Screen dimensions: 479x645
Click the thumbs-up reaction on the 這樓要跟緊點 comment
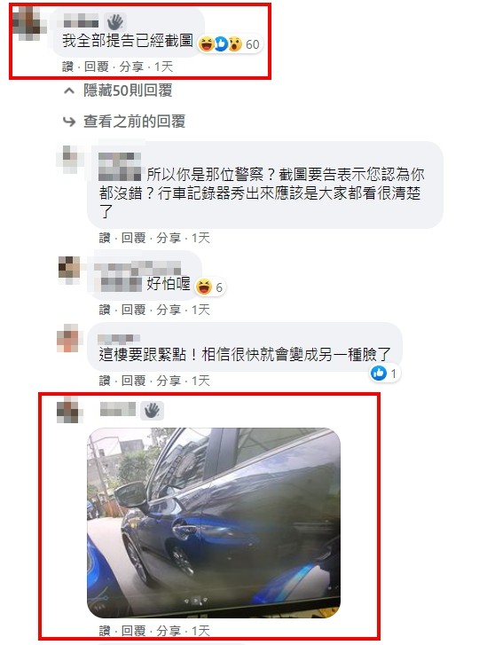pyautogui.click(x=378, y=374)
